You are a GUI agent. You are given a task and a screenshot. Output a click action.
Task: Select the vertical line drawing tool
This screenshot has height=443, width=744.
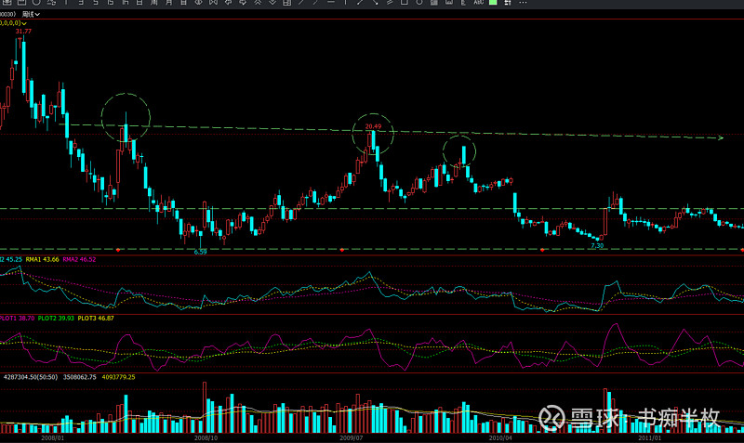click(x=345, y=3)
